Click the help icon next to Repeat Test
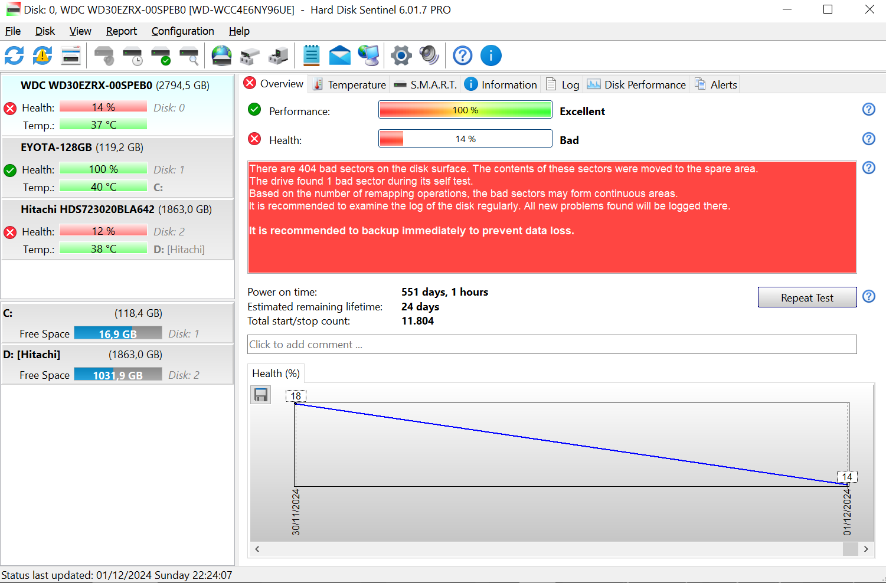Image resolution: width=886 pixels, height=583 pixels. pyautogui.click(x=869, y=296)
